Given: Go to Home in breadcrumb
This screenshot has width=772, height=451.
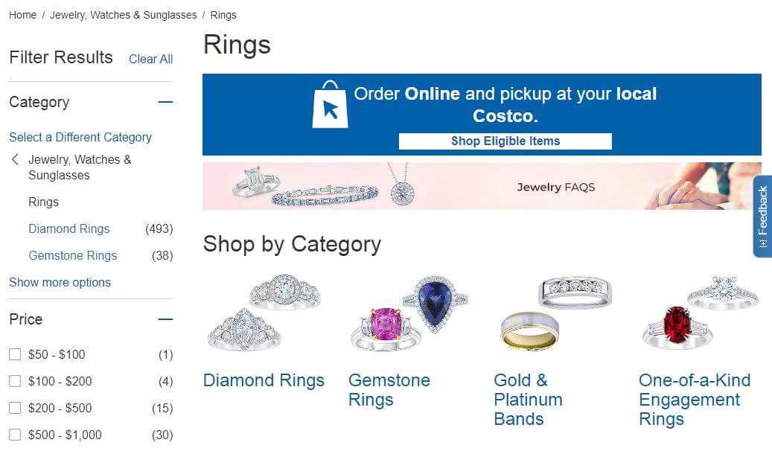Looking at the screenshot, I should coord(22,15).
